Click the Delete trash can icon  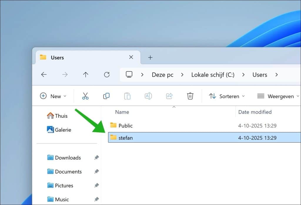click(190, 96)
